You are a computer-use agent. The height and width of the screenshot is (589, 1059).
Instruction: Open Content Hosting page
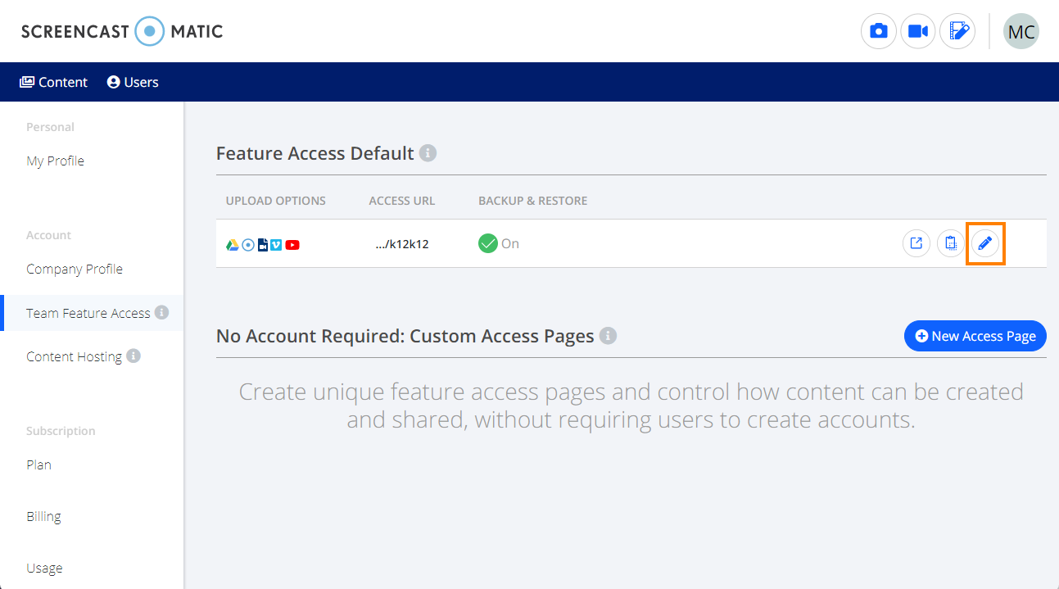tap(74, 356)
